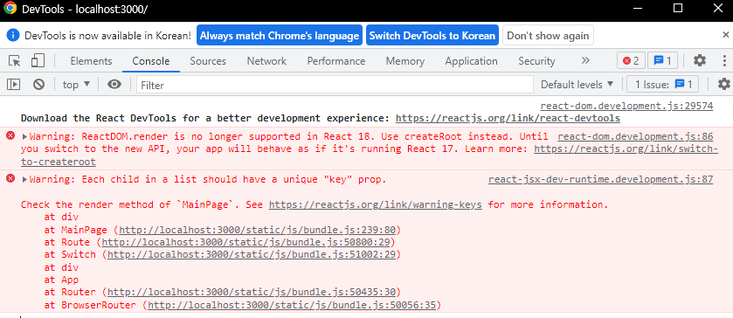Open the Router bundle.js:50435:30 link

(x=252, y=293)
